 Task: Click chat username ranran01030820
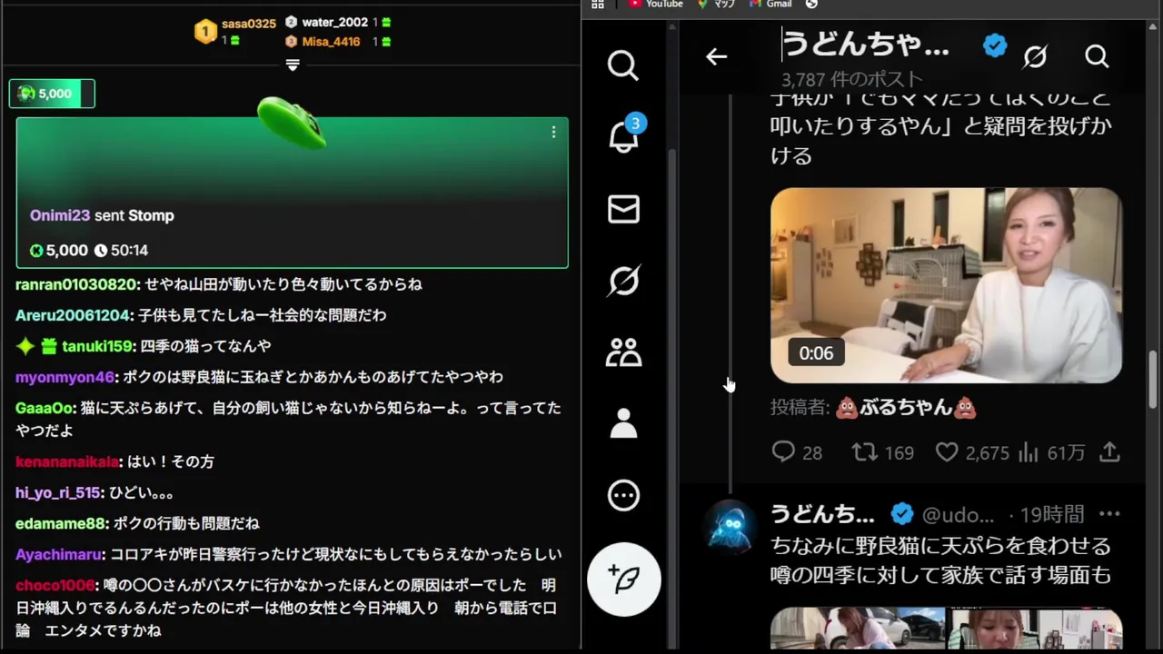[76, 284]
